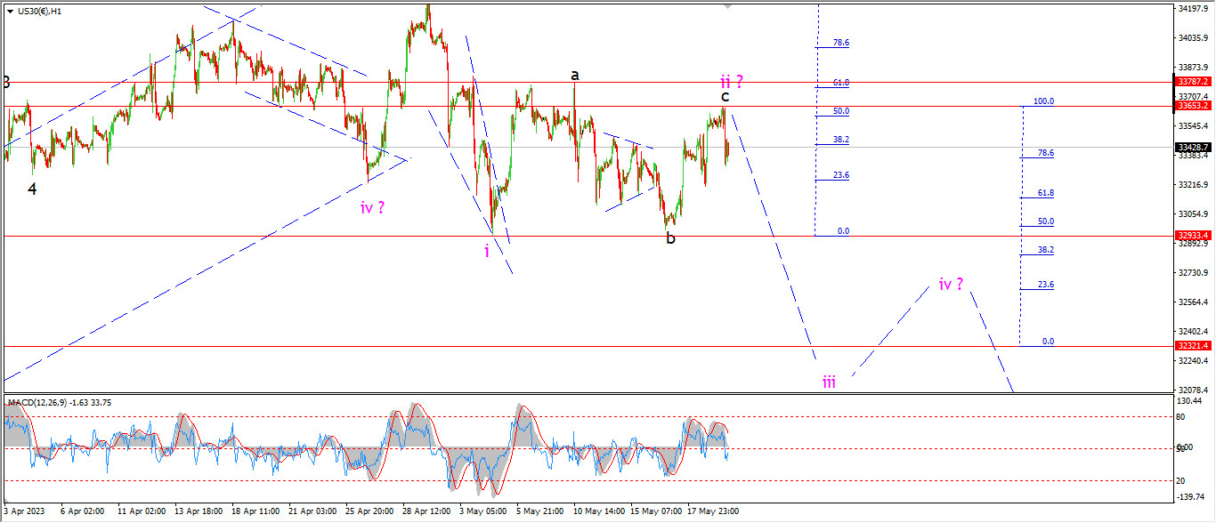1216x523 pixels.
Task: Click the 21 Apr 03:00 time label
Action: [x=313, y=511]
